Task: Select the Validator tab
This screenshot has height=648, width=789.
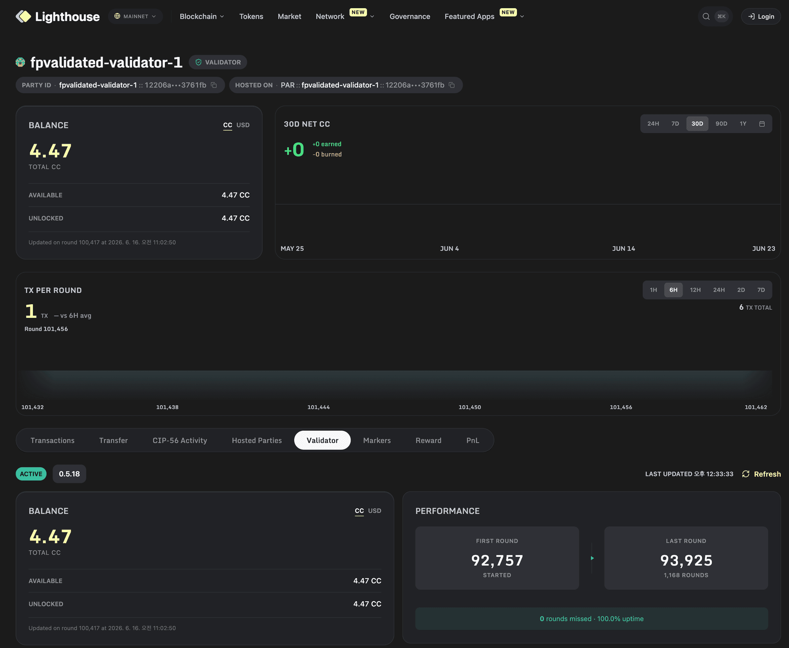Action: pos(323,440)
